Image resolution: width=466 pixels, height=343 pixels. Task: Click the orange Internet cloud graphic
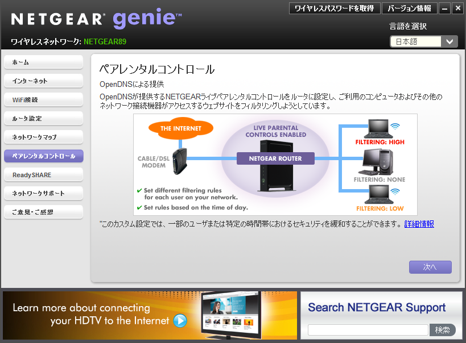pyautogui.click(x=180, y=129)
